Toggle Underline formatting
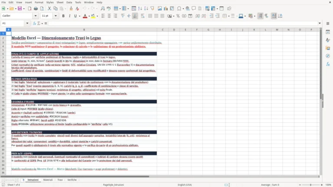The image size is (333, 187). 75,16
